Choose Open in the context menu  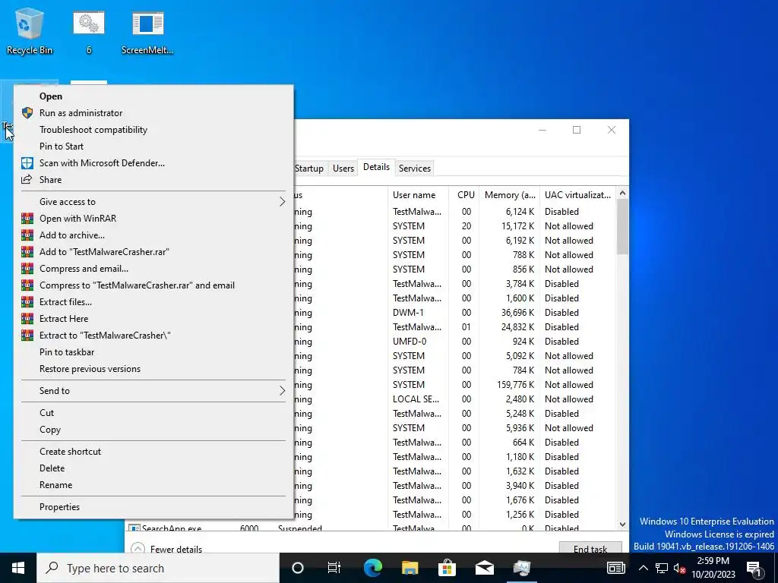153,96
